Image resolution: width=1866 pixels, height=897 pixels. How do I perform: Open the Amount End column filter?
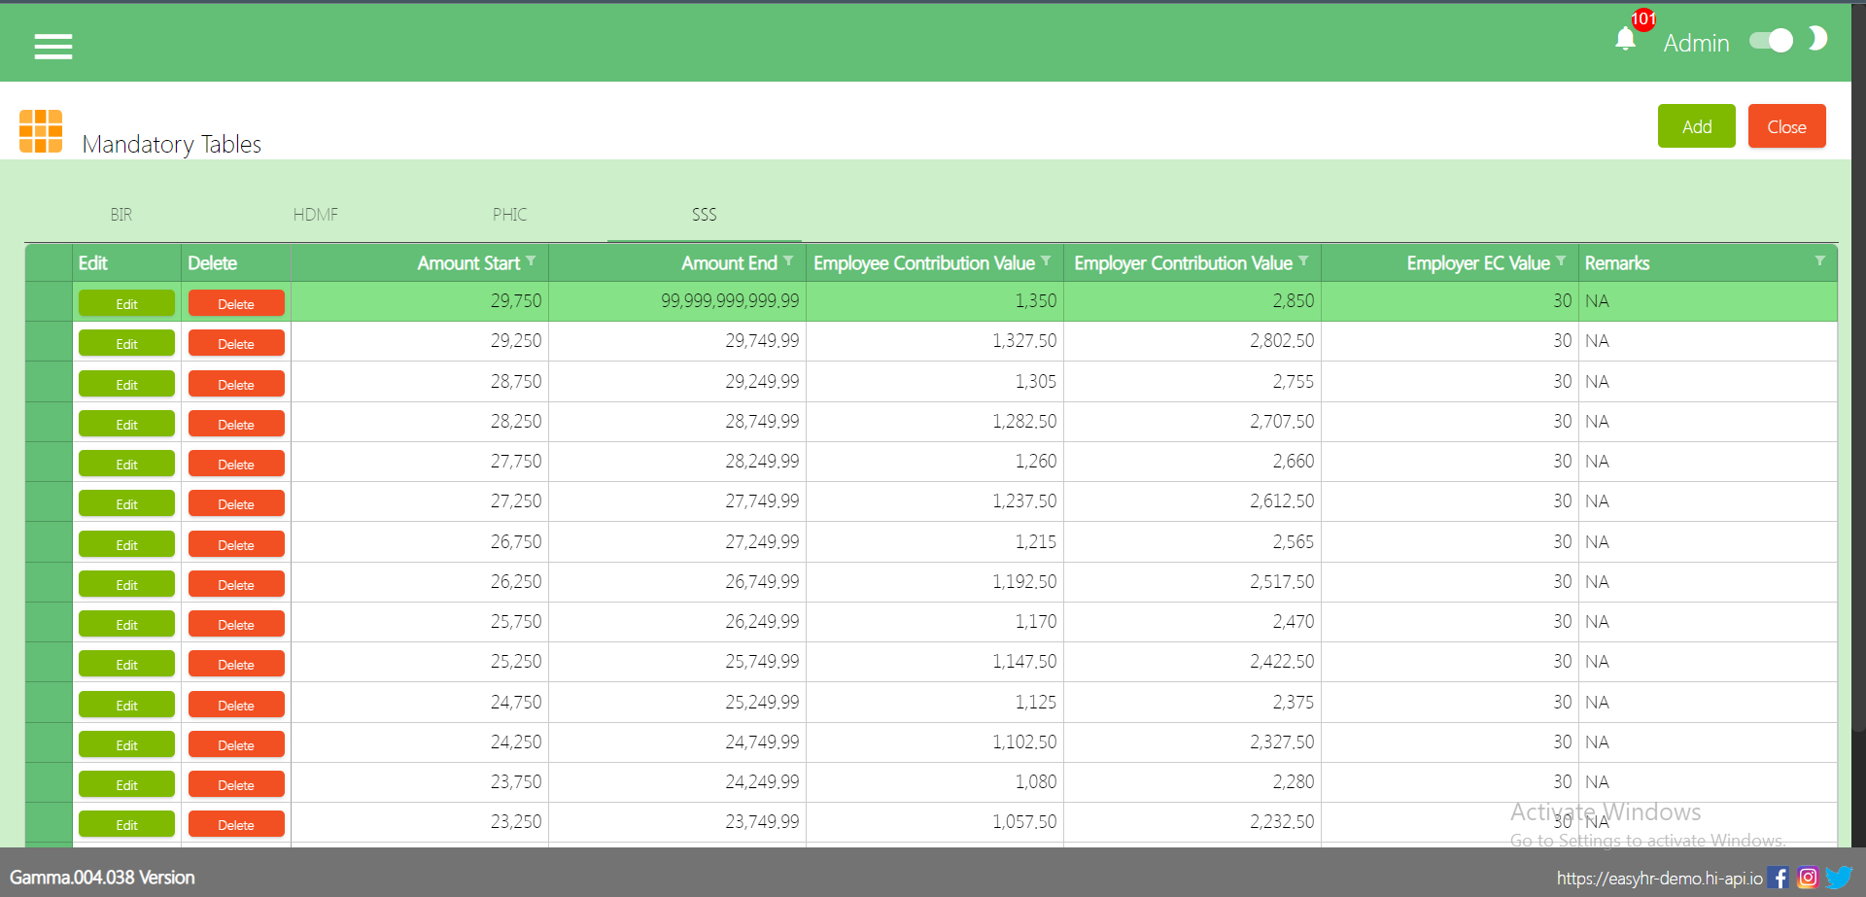coord(789,261)
